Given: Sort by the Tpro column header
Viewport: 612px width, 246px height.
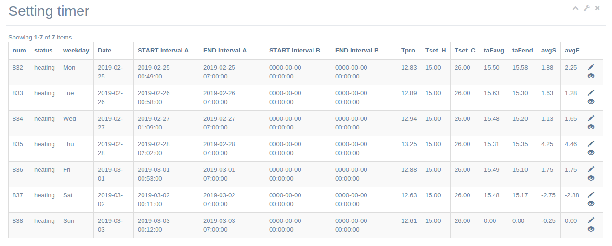Looking at the screenshot, I should 408,50.
